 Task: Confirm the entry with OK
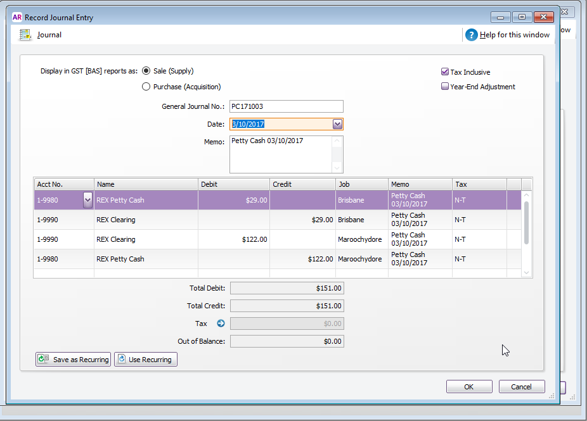469,387
